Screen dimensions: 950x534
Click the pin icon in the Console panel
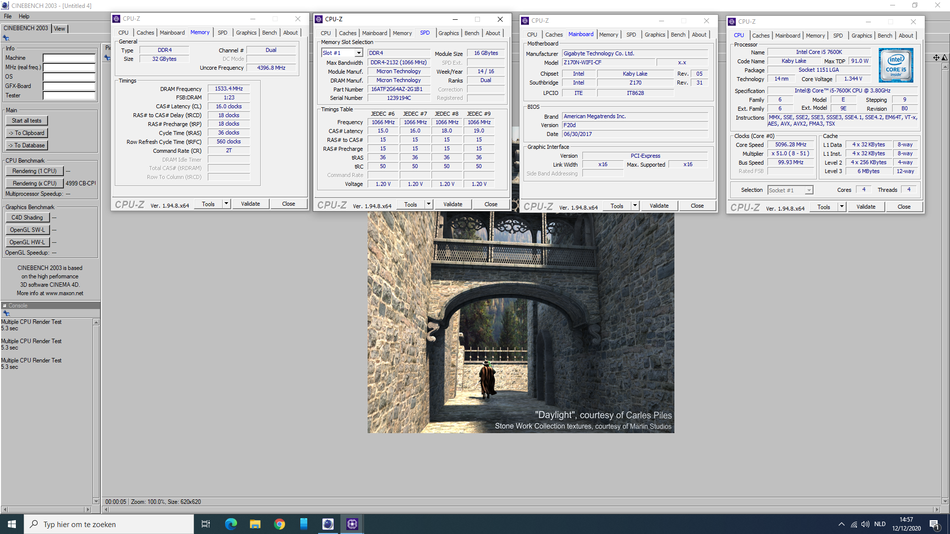[x=6, y=313]
